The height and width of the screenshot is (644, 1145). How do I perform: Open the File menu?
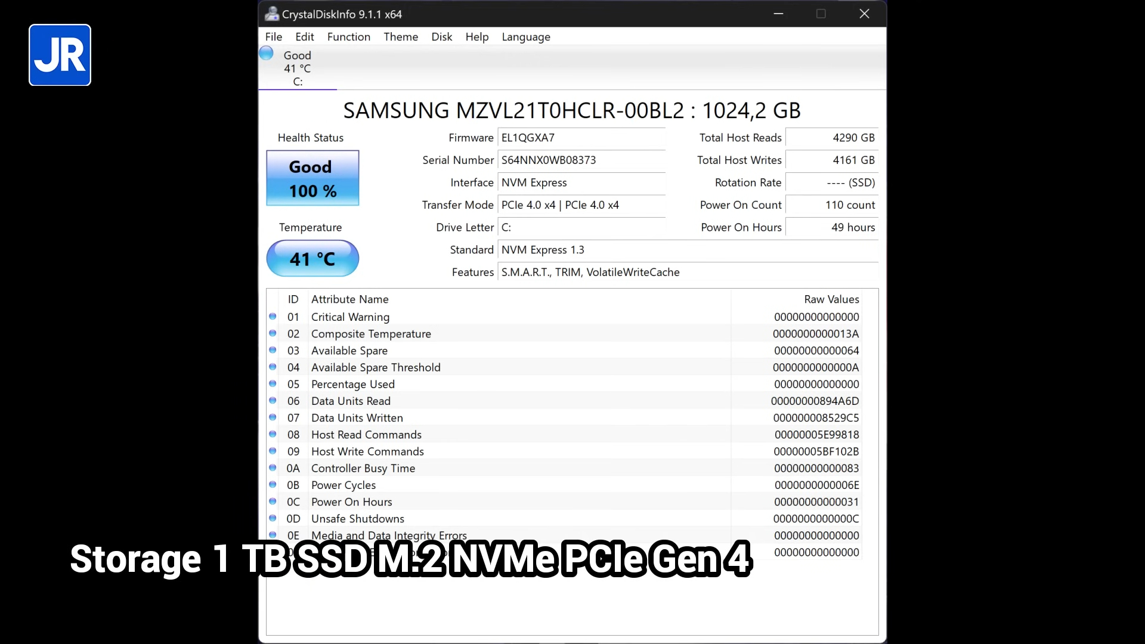coord(274,37)
